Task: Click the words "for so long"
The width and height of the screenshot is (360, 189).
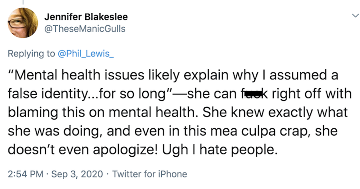Action: click(x=143, y=93)
